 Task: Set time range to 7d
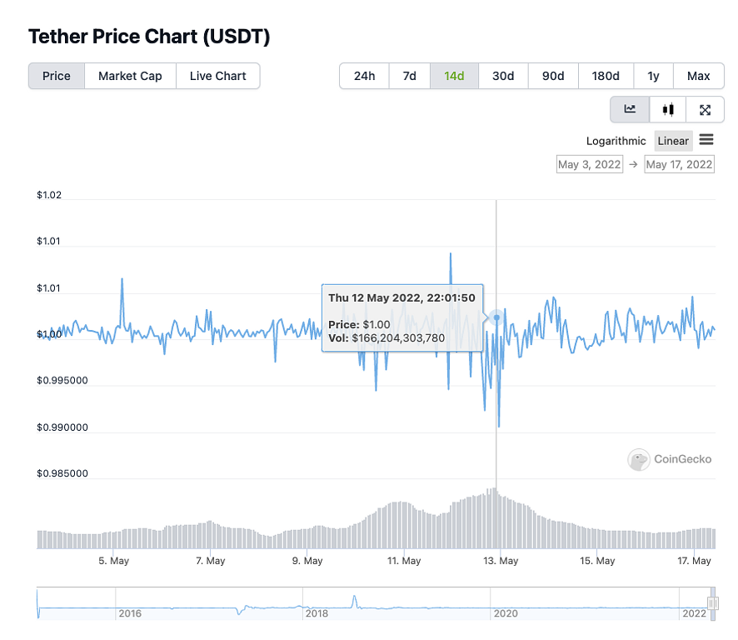pos(409,76)
